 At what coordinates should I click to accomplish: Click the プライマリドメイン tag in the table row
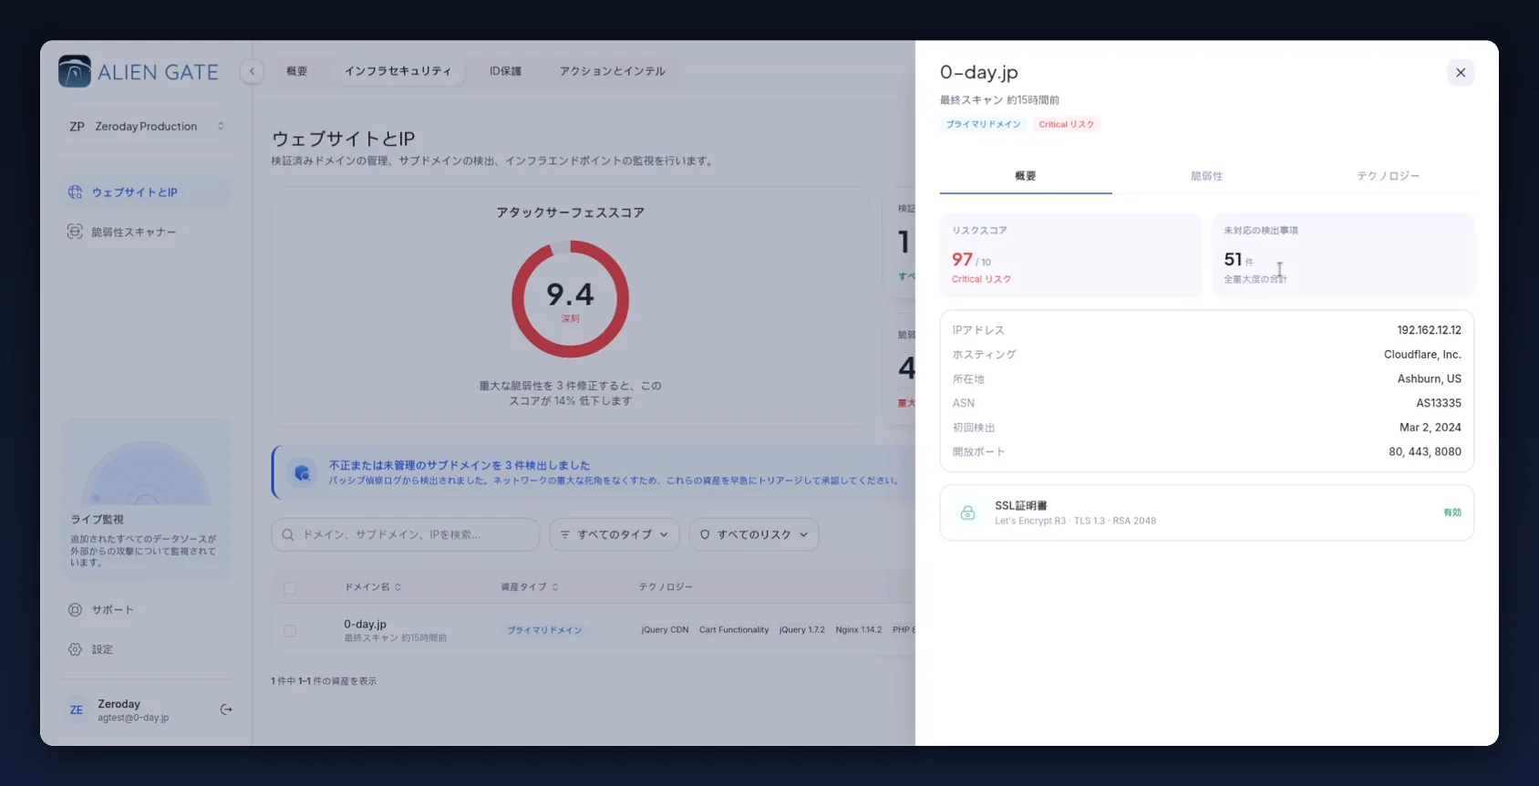click(544, 630)
